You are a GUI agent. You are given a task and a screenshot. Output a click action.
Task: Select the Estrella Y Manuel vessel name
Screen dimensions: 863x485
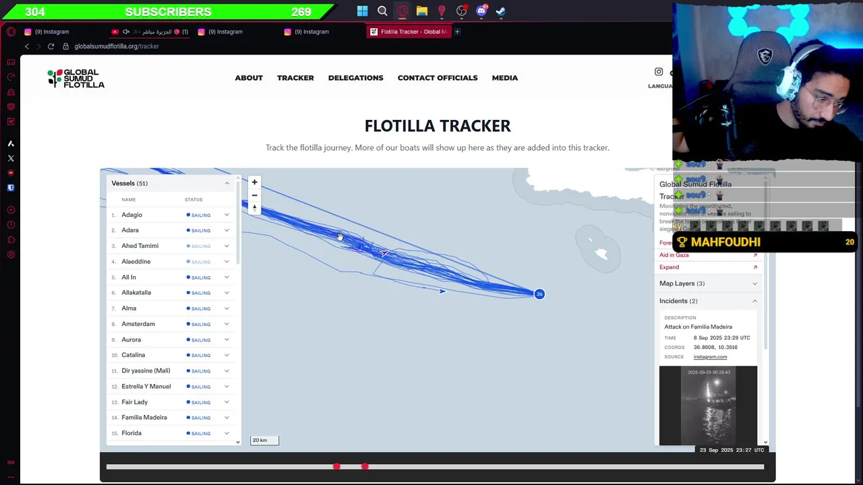coord(146,387)
